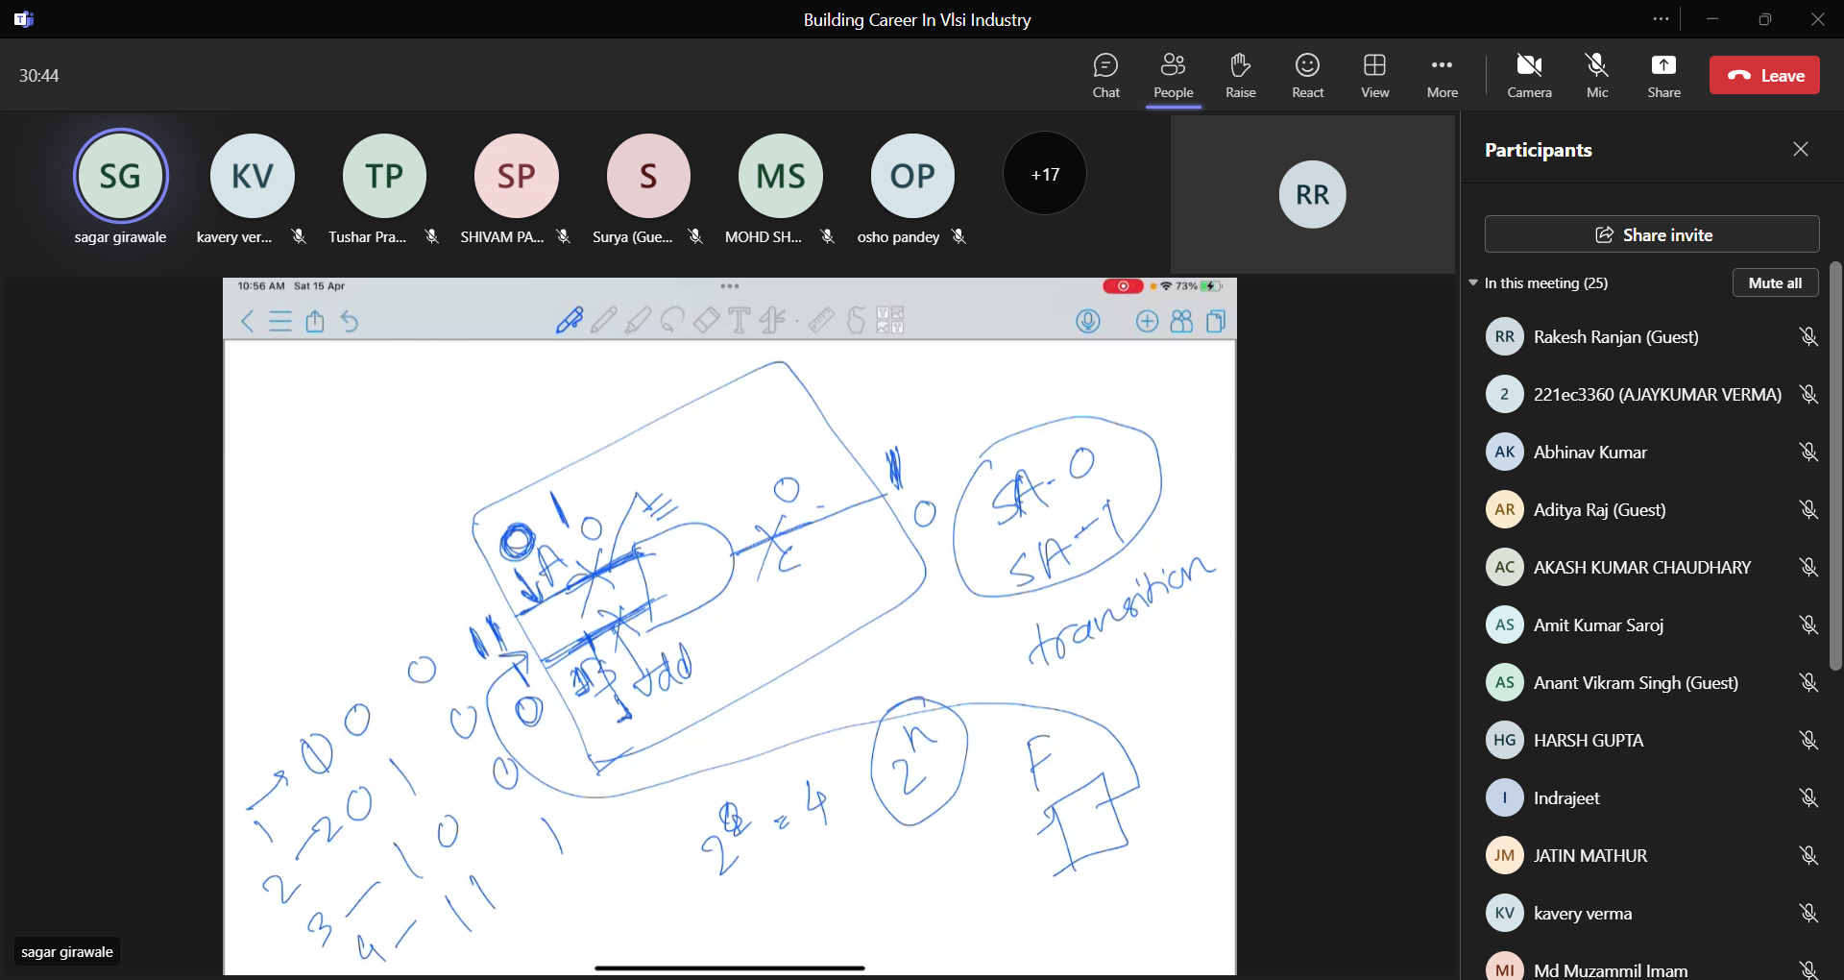Change layout with the View button
This screenshot has width=1844, height=980.
click(1374, 75)
